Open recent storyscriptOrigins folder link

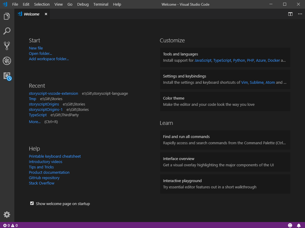pyautogui.click(x=44, y=104)
